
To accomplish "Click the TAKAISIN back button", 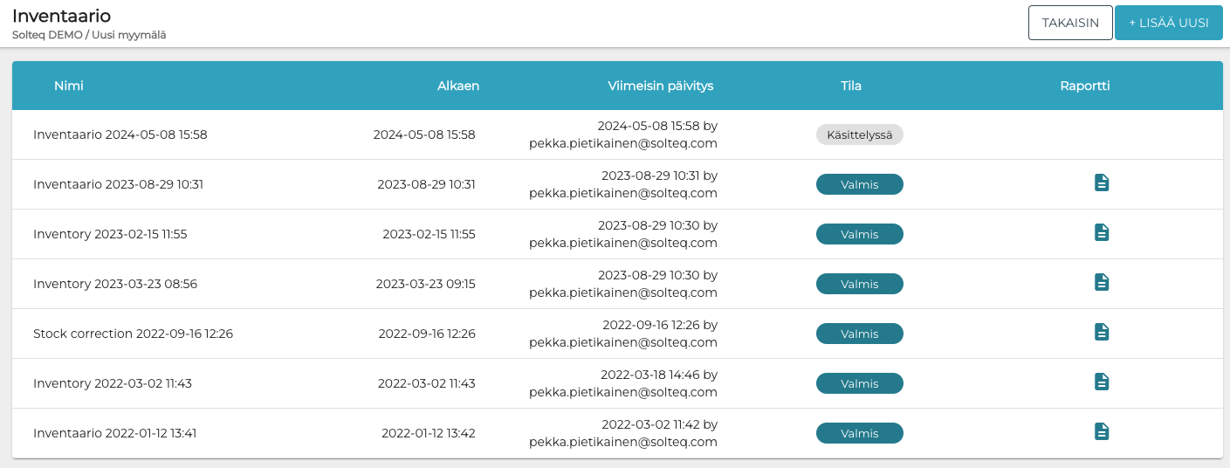I will tap(1070, 23).
